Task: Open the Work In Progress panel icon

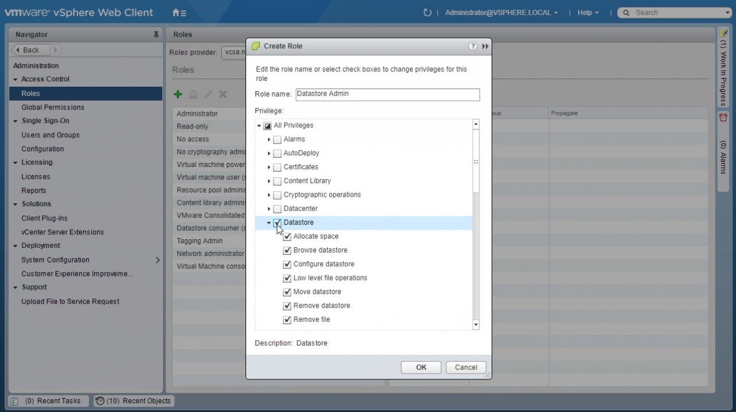Action: (723, 35)
